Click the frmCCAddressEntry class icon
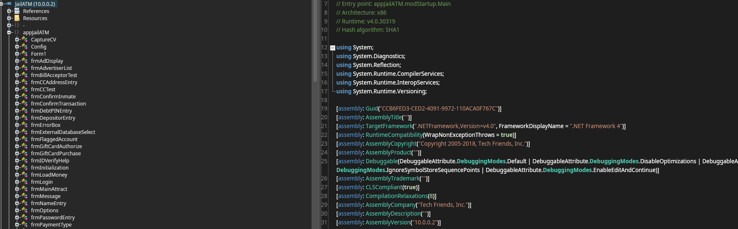Viewport: 738px width, 229px height. (25, 82)
